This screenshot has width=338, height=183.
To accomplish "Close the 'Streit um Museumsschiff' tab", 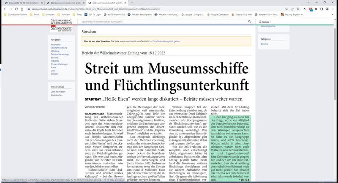I will [x=125, y=3].
